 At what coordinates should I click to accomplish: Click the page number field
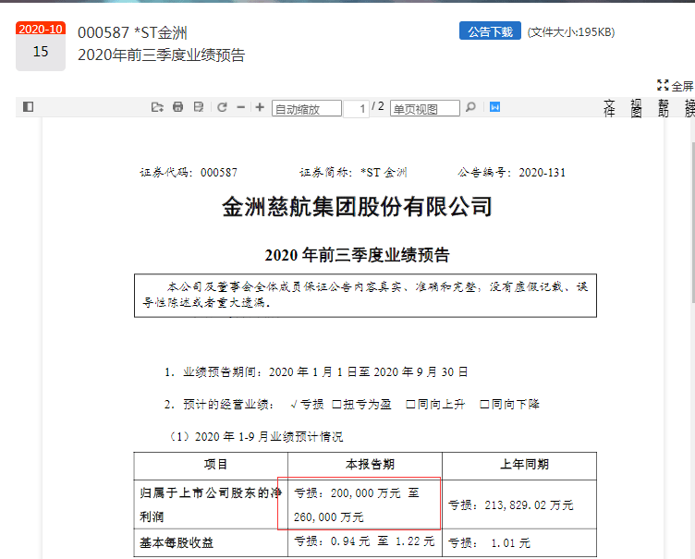pyautogui.click(x=356, y=109)
